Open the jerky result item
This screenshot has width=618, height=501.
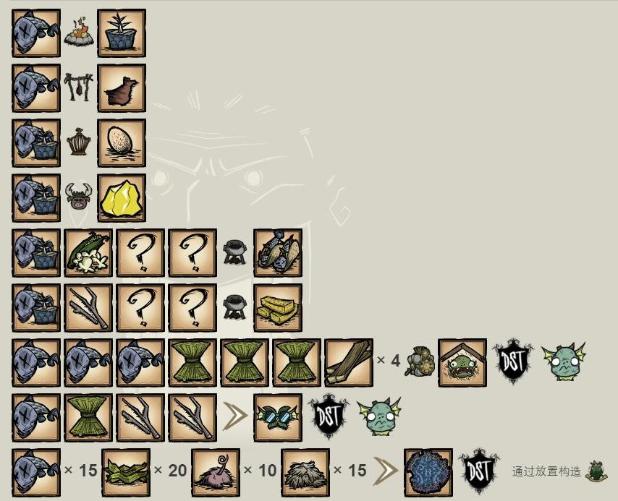tap(122, 87)
